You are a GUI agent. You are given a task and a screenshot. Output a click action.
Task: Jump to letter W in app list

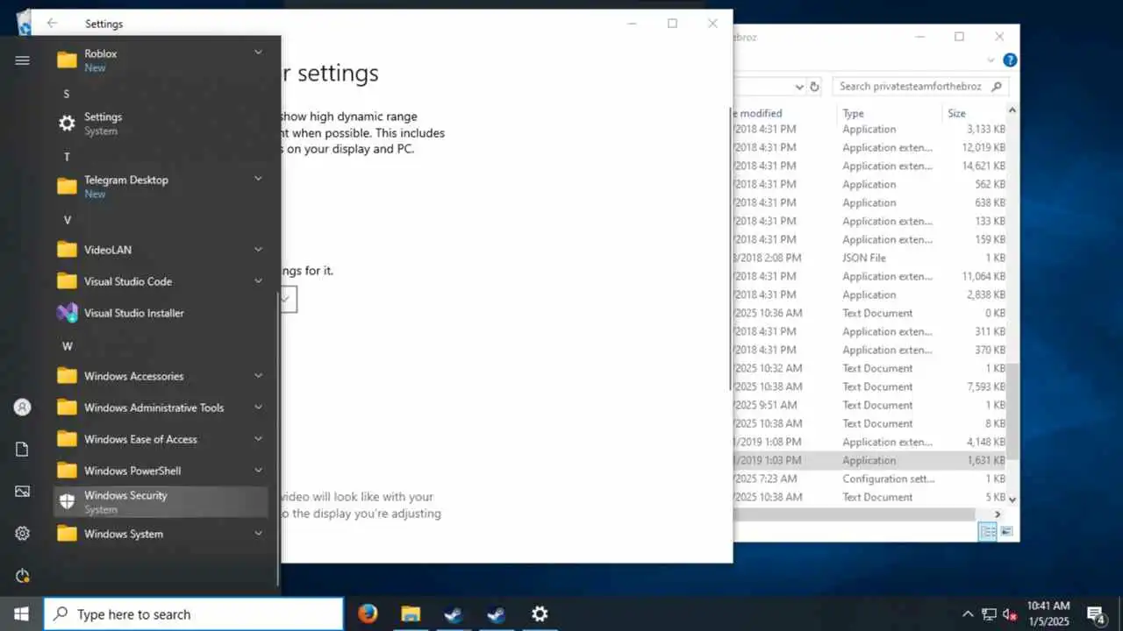point(67,346)
